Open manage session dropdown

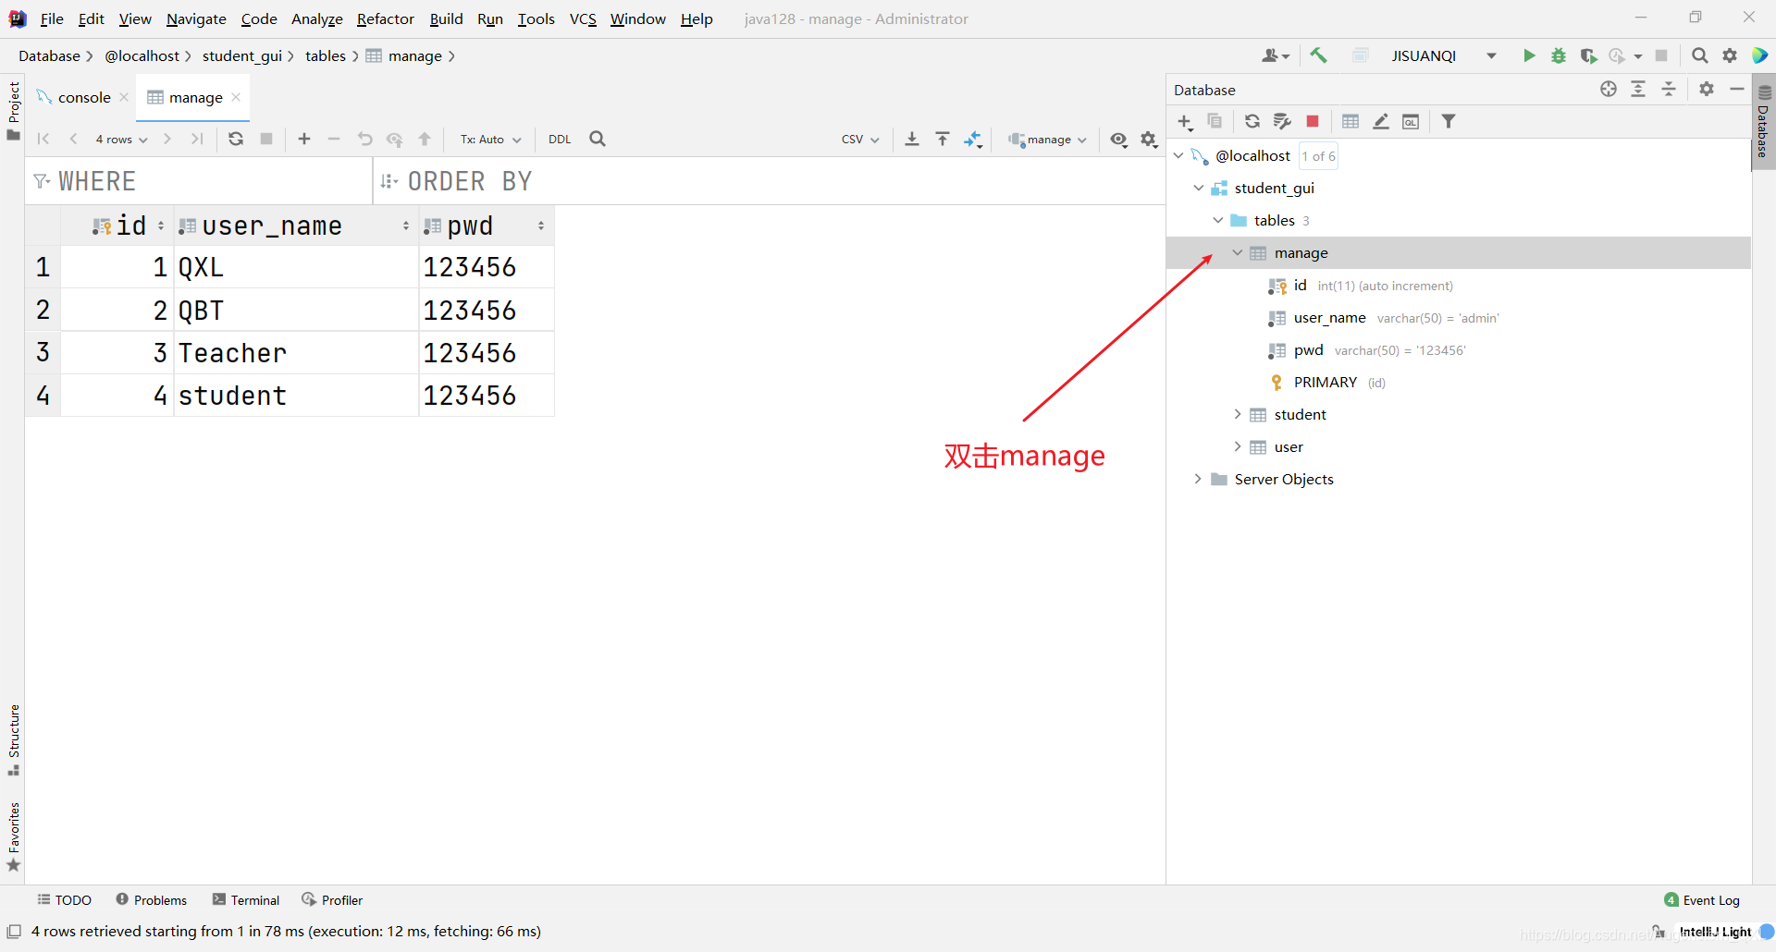[x=1047, y=140]
